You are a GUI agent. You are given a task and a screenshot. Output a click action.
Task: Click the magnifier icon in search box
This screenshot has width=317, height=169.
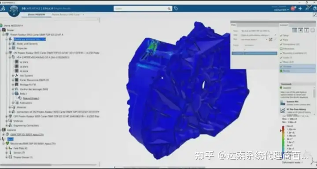[x=169, y=9]
